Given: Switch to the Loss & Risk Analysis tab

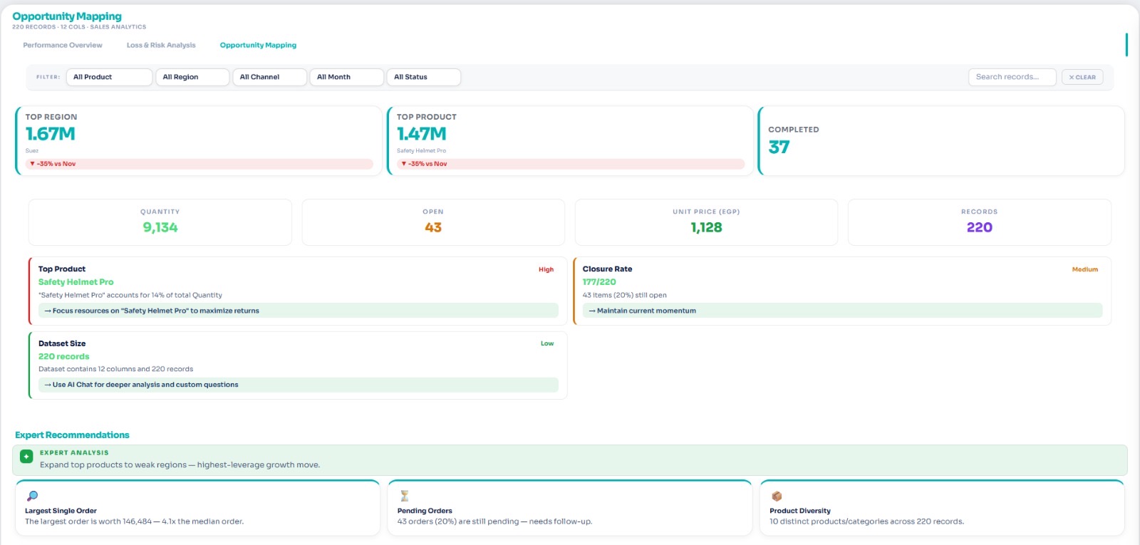Looking at the screenshot, I should pos(161,45).
